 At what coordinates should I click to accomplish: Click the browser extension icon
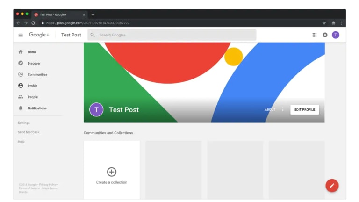[333, 23]
